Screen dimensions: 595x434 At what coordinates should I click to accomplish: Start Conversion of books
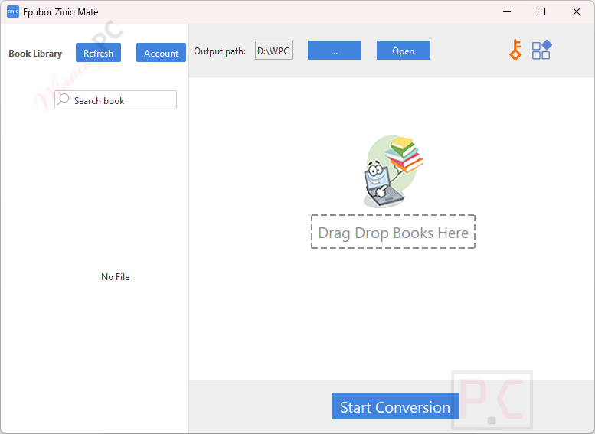[395, 406]
